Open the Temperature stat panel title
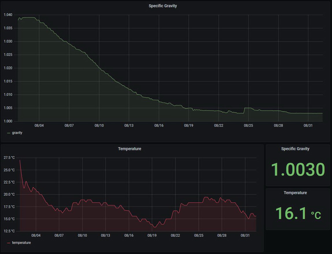The height and width of the screenshot is (254, 332). pyautogui.click(x=295, y=193)
